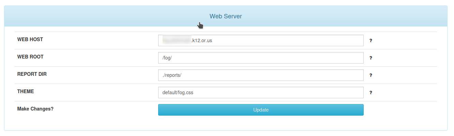Image resolution: width=454 pixels, height=136 pixels.
Task: Click the WEB HOST row label
Action: tap(30, 39)
